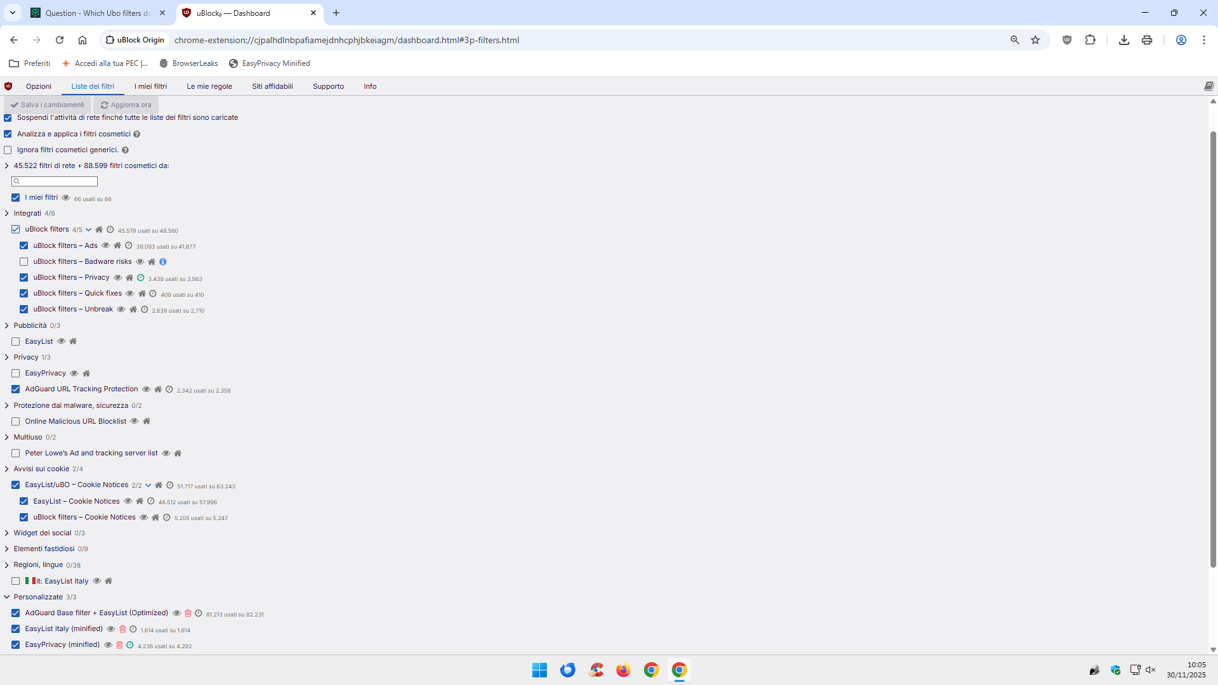Click the home icon for Online Malicious URL Blocklist
Viewport: 1218px width, 685px height.
[x=147, y=421]
